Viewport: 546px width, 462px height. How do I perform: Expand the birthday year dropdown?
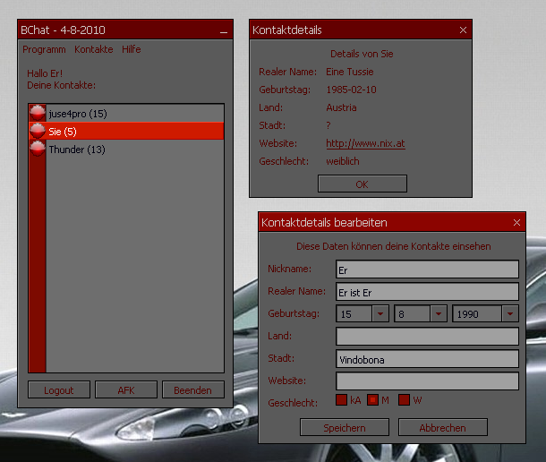(510, 314)
